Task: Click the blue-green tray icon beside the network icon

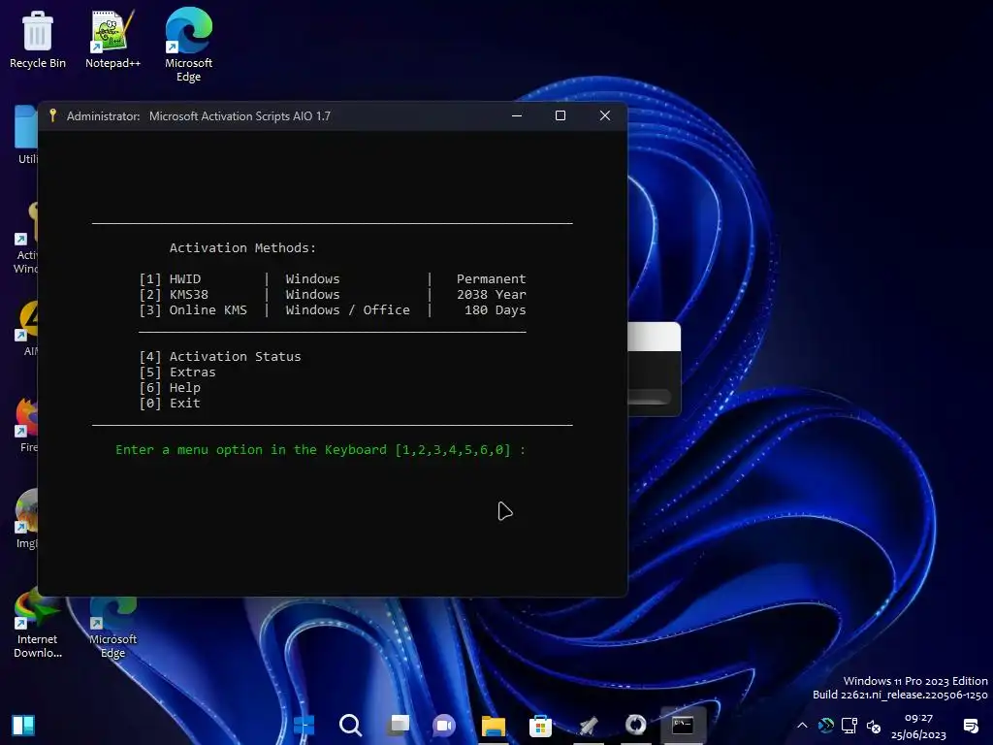Action: (x=826, y=726)
